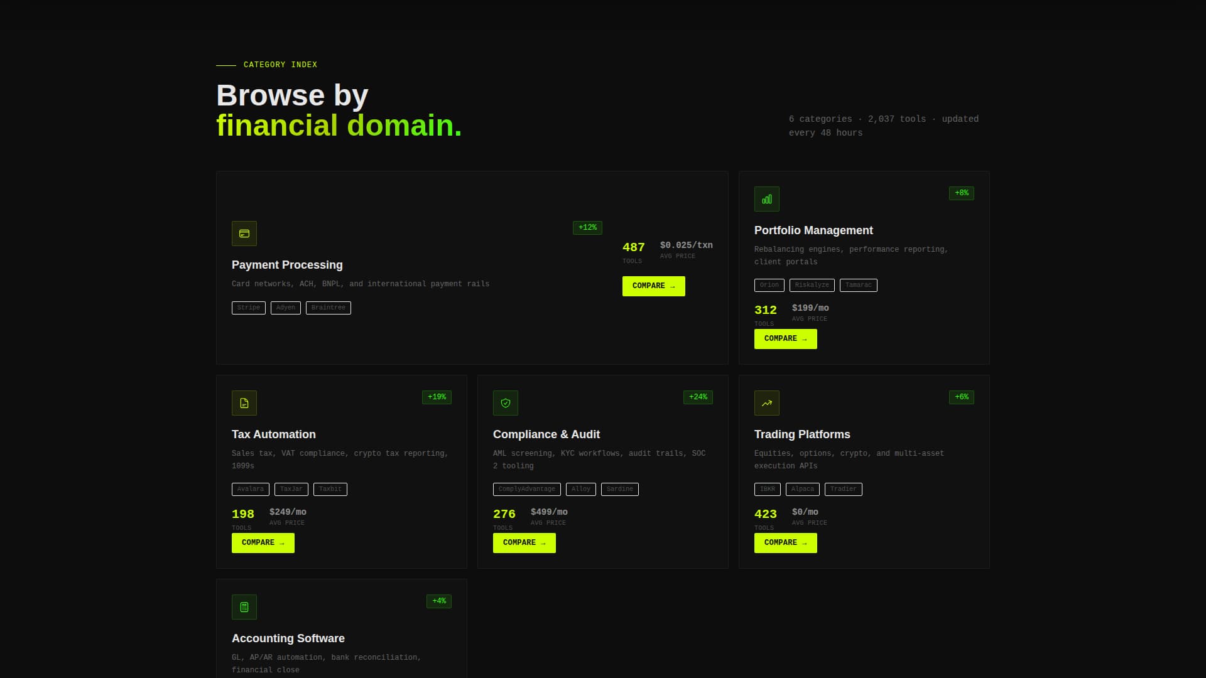Viewport: 1206px width, 678px height.
Task: Click the 312 tools count
Action: [766, 310]
